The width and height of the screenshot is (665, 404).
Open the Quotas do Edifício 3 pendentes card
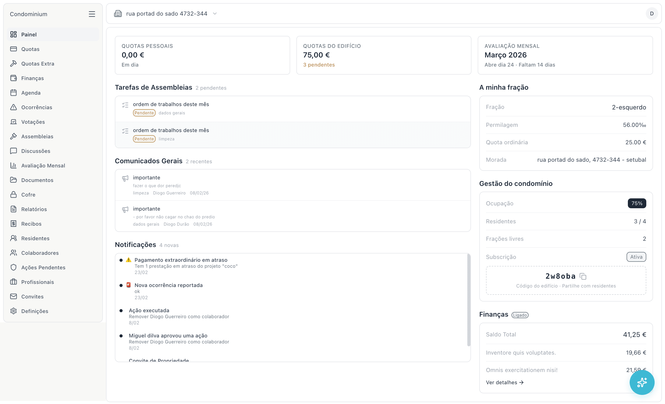383,55
